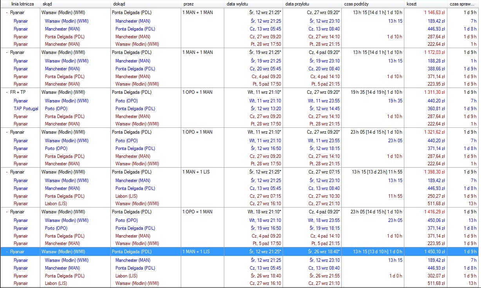Select the 1 321,62 zł Ryanair itinerary row
481x288 pixels.
coord(240,132)
